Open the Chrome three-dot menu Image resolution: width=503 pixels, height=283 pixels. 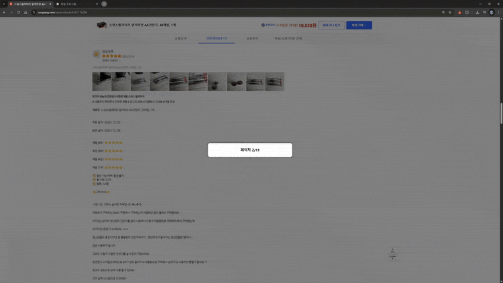[x=498, y=13]
